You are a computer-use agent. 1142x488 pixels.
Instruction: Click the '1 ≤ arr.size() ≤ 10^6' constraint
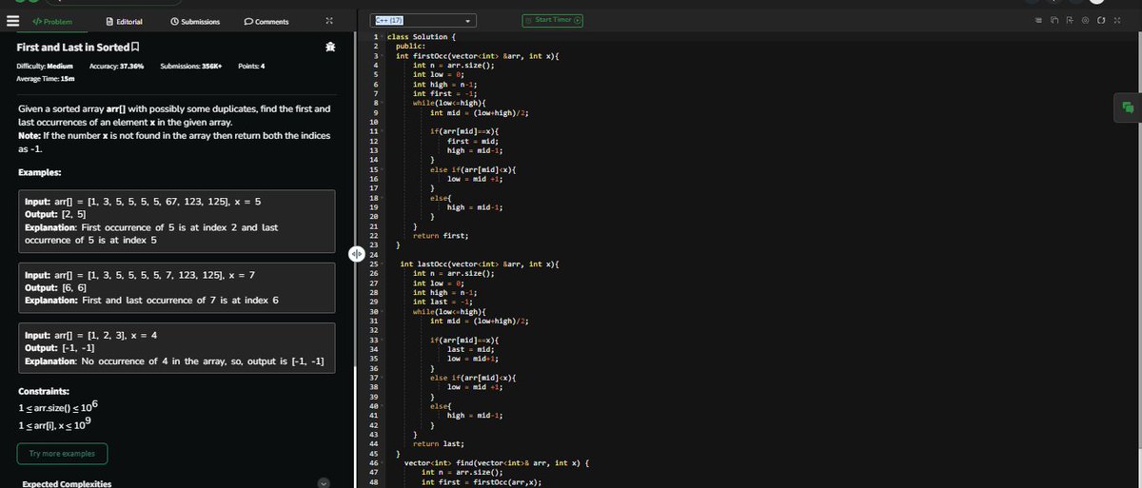tap(60, 406)
